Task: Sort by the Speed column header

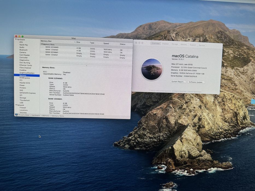Action: click(106, 43)
